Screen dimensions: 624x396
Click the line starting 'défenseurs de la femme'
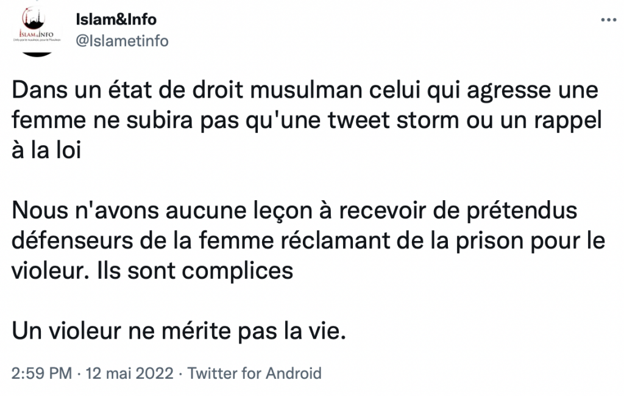[308, 241]
